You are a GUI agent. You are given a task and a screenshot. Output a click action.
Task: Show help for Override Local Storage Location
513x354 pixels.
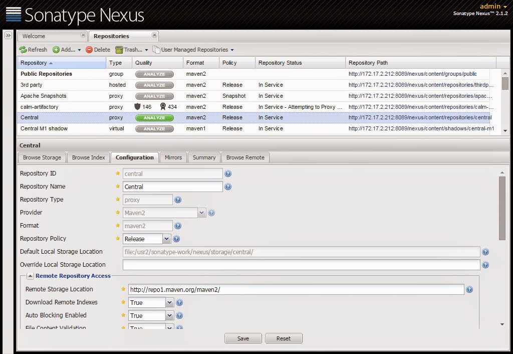(485, 265)
